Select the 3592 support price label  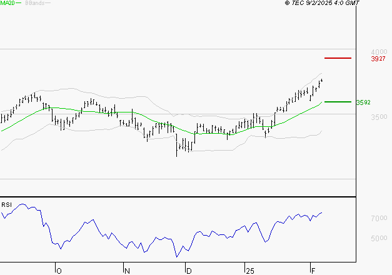(363, 102)
